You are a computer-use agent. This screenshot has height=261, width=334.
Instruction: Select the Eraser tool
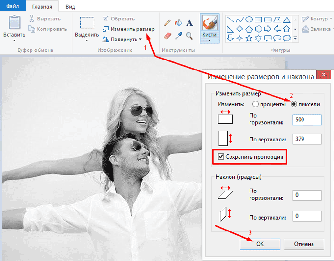pos(167,36)
